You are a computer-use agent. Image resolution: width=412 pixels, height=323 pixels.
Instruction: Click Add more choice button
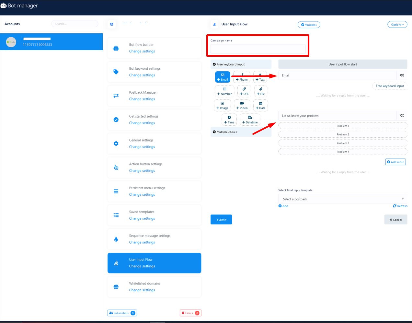(395, 162)
